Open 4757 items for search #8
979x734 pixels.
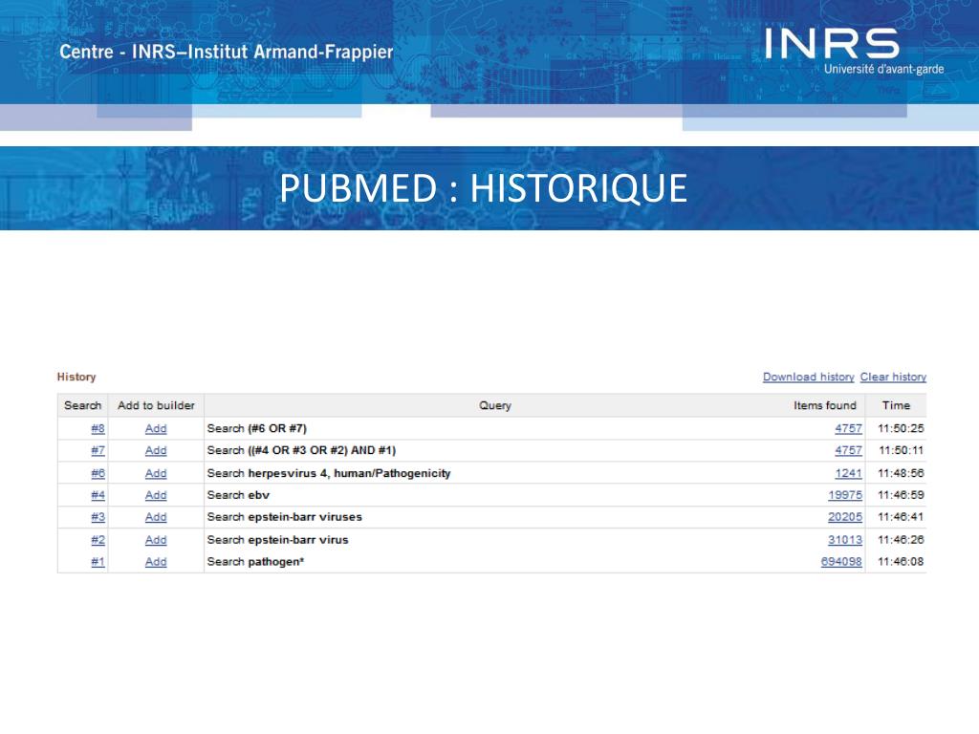[x=849, y=429]
